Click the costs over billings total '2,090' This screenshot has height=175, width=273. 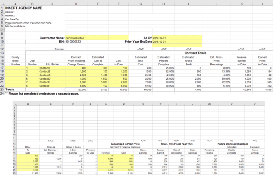[51, 173]
